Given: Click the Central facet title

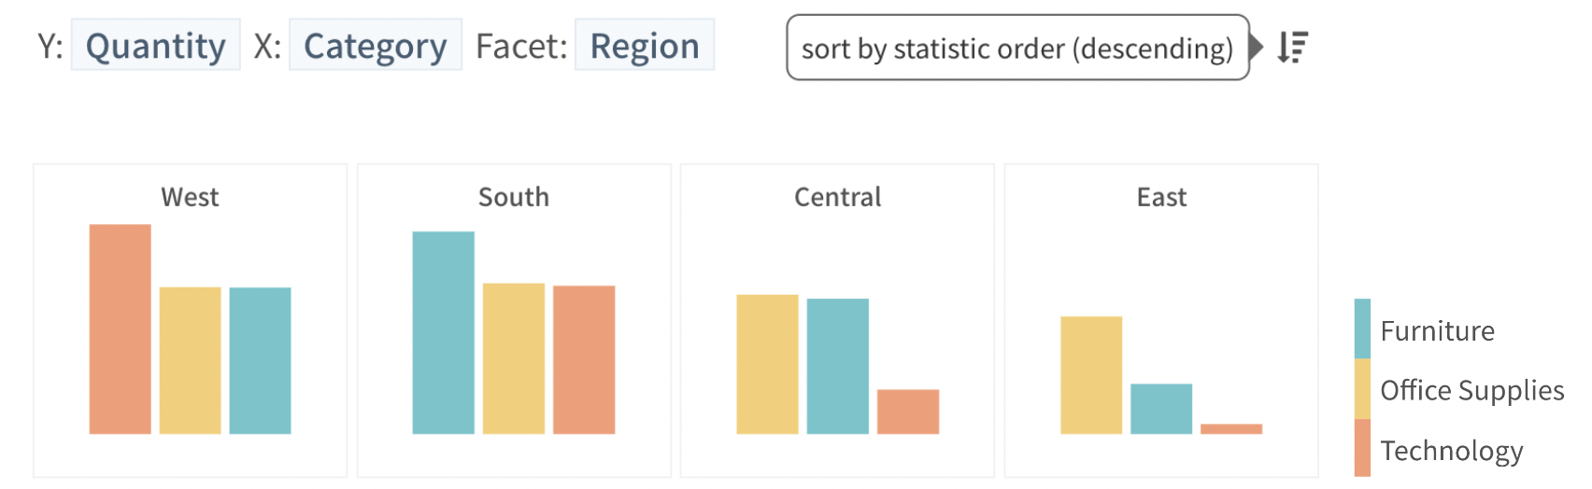Looking at the screenshot, I should pos(837,197).
